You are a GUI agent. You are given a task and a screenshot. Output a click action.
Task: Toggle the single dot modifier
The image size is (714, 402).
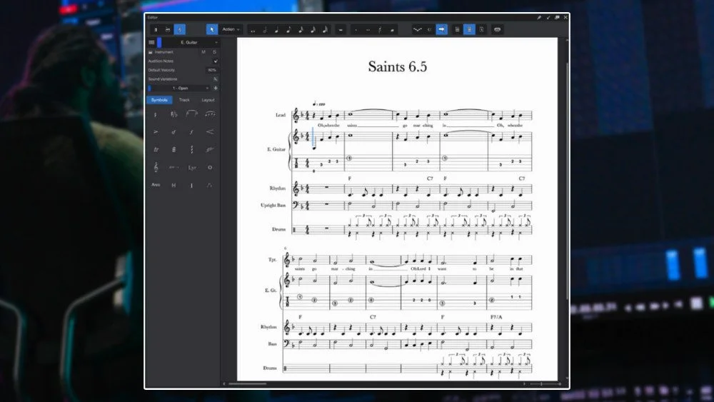point(356,30)
